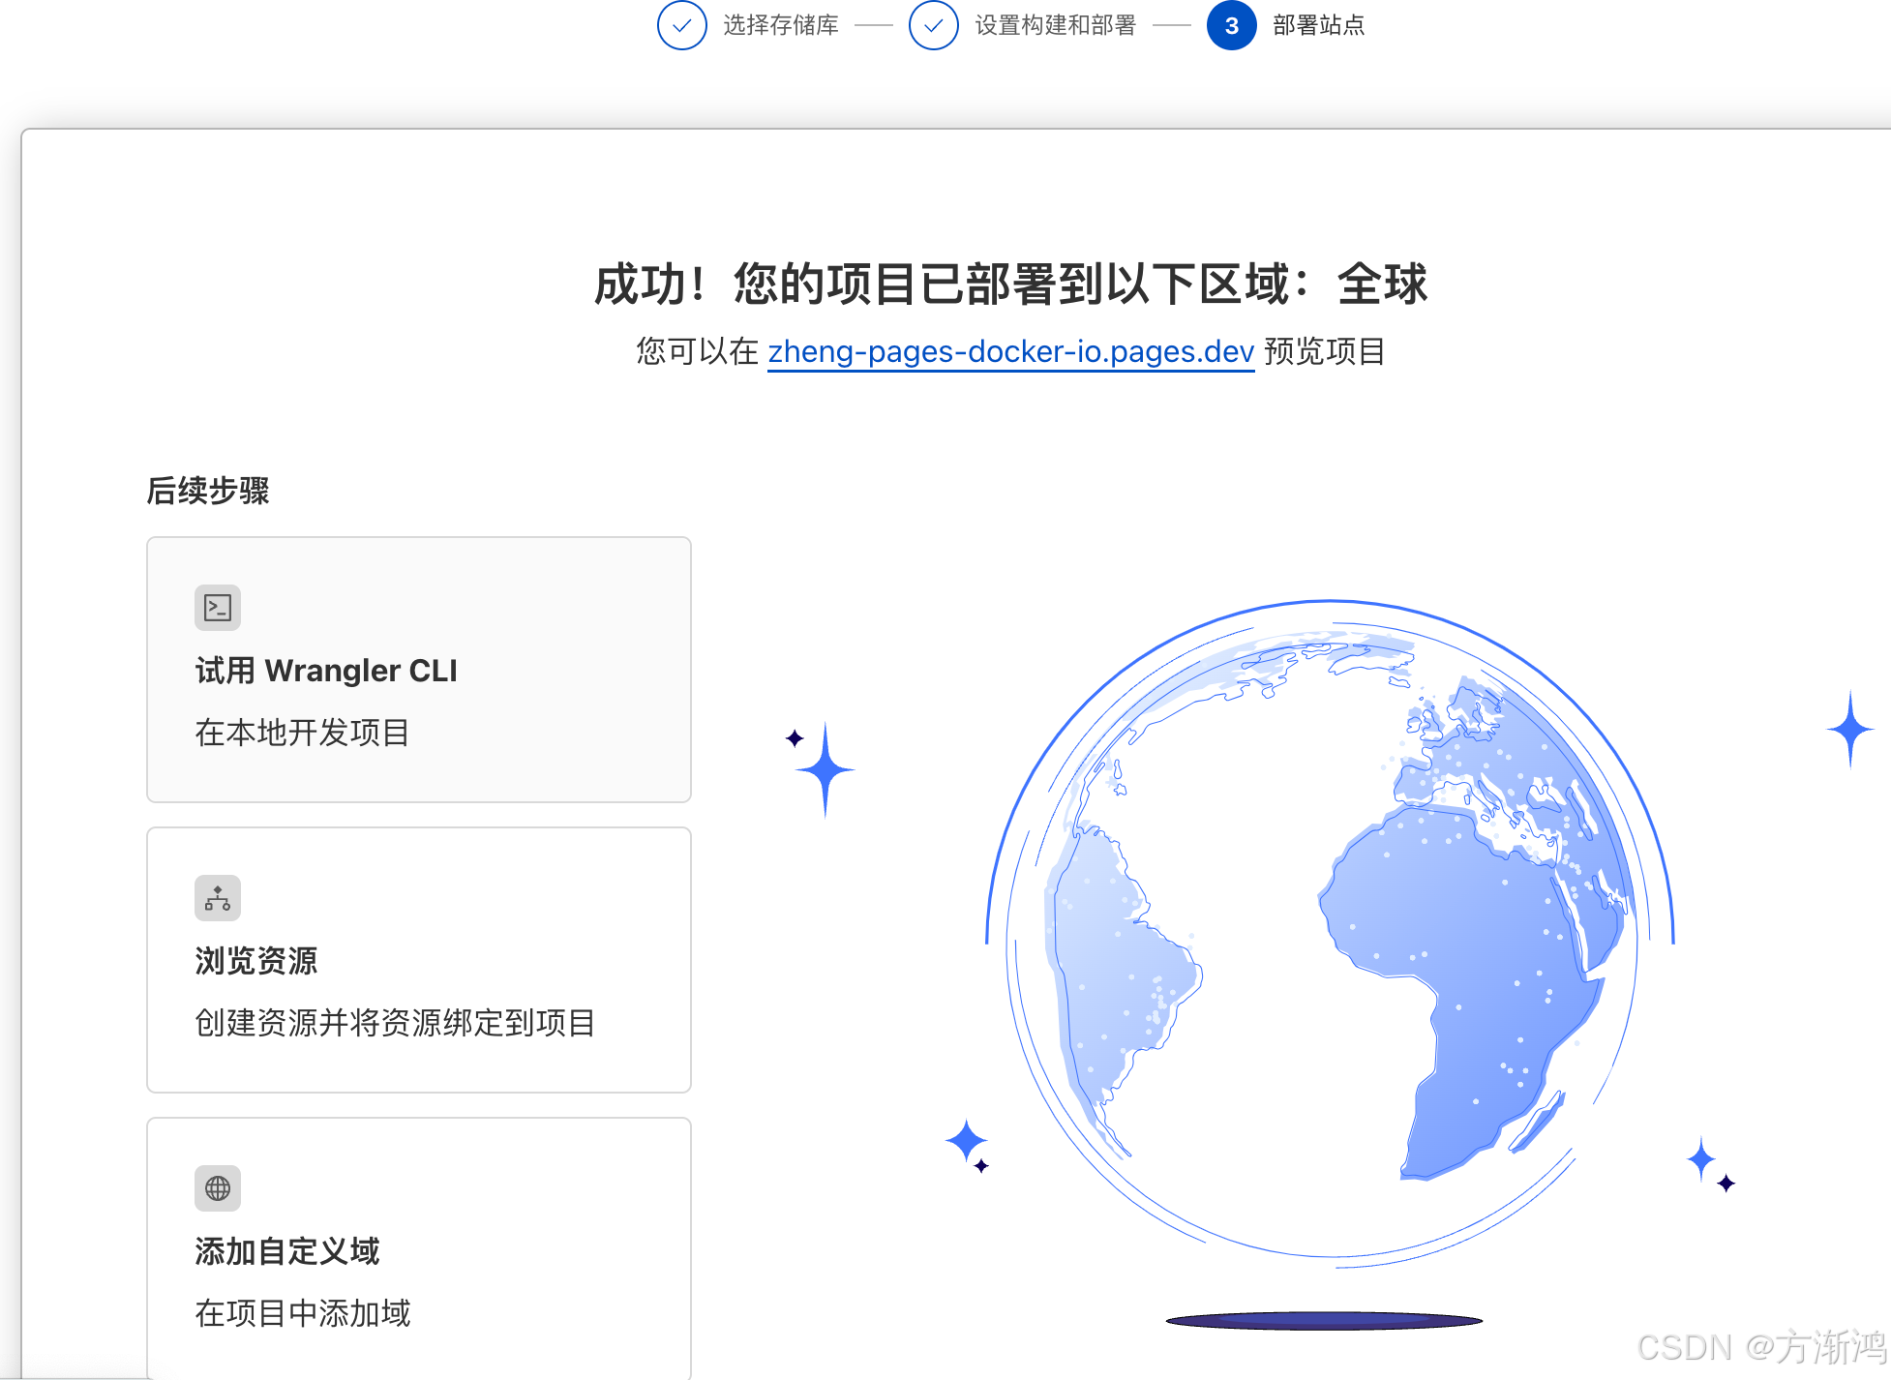Click the 创建资源并将资源绑定到项目 description
The image size is (1891, 1380).
[395, 1023]
